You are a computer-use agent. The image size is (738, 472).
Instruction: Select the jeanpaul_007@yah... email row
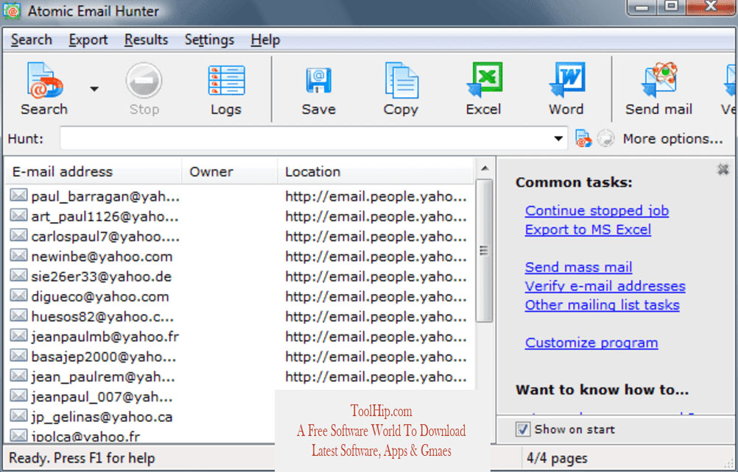pos(140,397)
